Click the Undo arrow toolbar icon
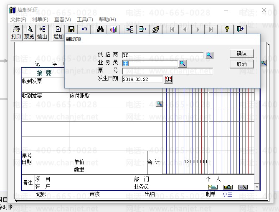Image resolution: width=279 pixels, height=212 pixels. coord(84,29)
